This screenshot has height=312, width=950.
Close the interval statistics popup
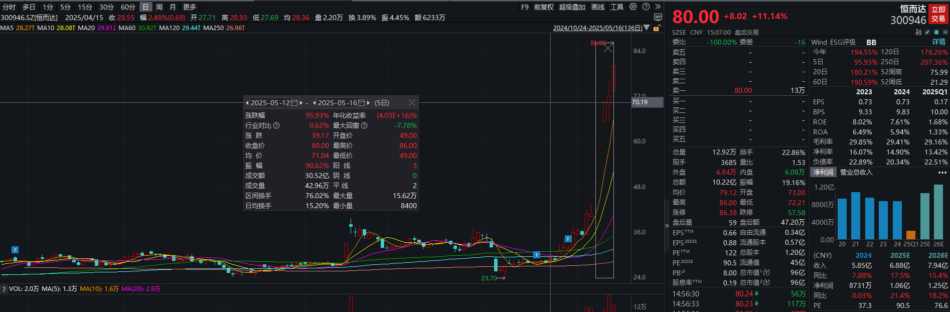pos(412,103)
